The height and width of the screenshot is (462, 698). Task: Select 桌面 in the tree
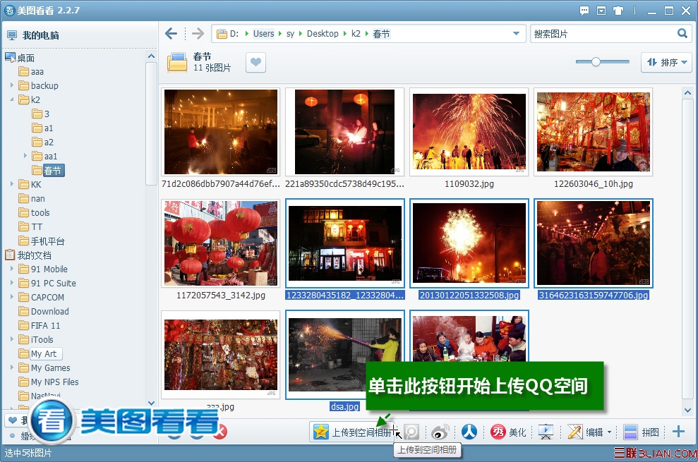click(x=20, y=57)
